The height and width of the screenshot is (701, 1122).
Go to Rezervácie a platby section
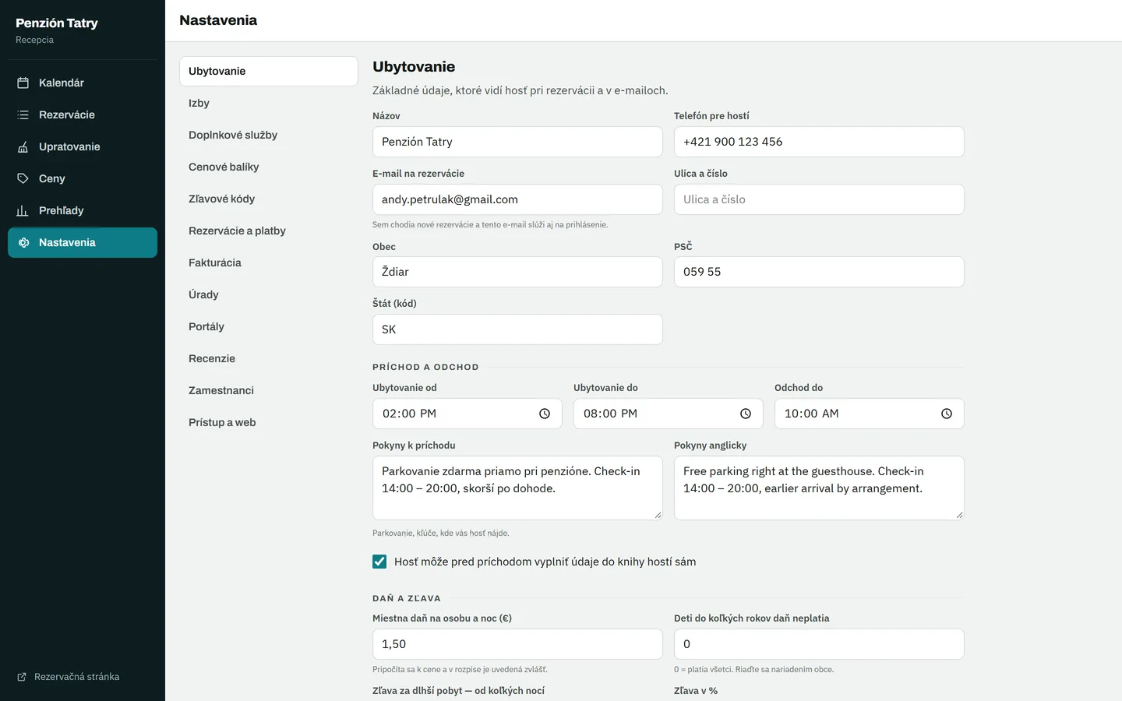tap(269, 231)
